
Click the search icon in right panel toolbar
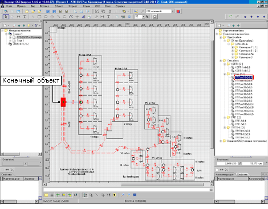[x=229, y=25]
